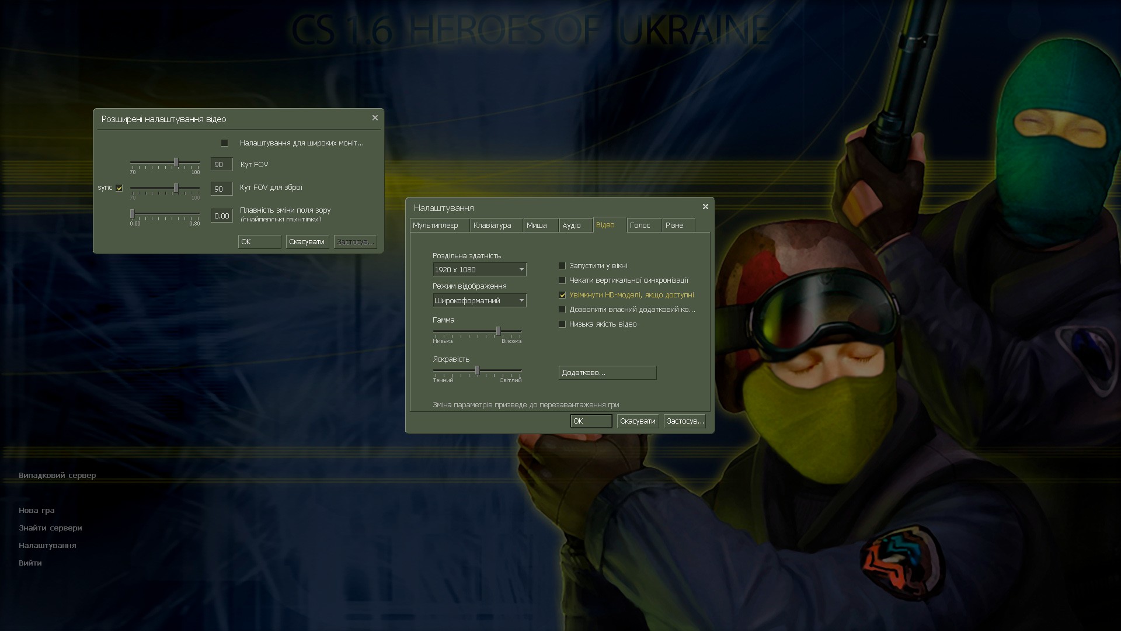Image resolution: width=1121 pixels, height=631 pixels.
Task: Click the Кут FOV slider thumb
Action: pos(176,162)
